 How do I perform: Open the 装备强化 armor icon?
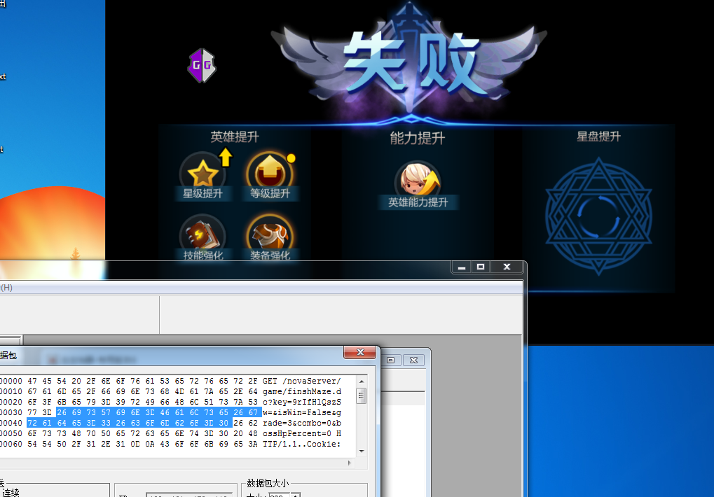click(270, 237)
